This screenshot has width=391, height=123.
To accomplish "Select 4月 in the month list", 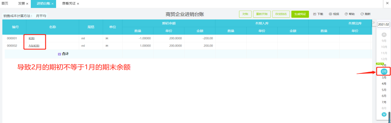I will (384, 84).
